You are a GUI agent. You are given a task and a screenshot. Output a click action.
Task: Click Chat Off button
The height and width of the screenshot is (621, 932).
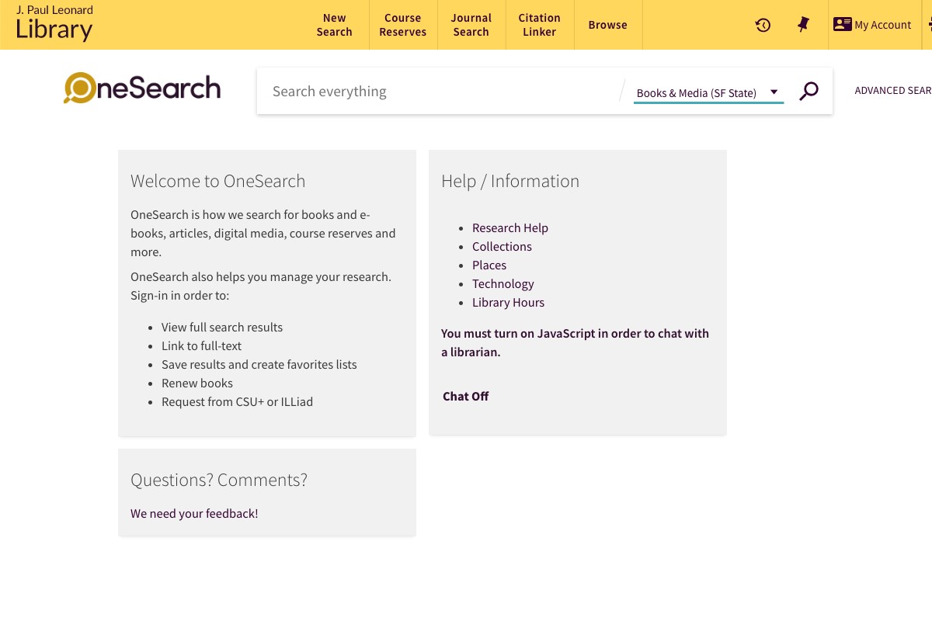(x=465, y=397)
